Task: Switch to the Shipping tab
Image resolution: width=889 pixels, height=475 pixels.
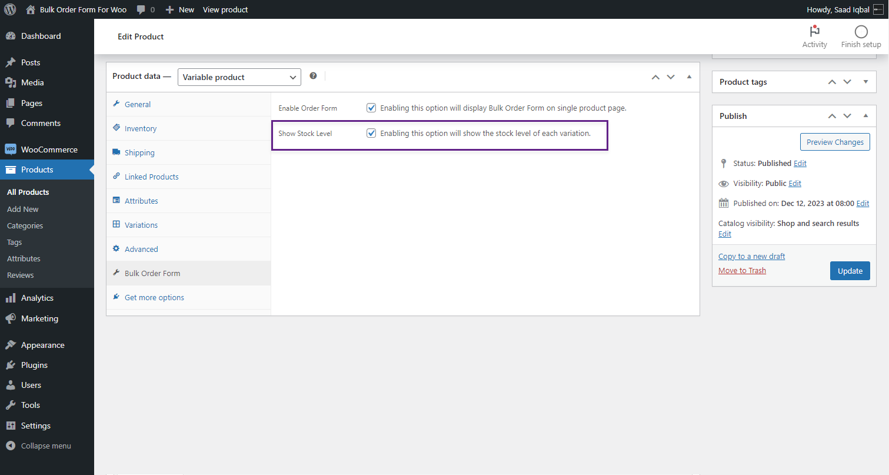Action: 189,152
